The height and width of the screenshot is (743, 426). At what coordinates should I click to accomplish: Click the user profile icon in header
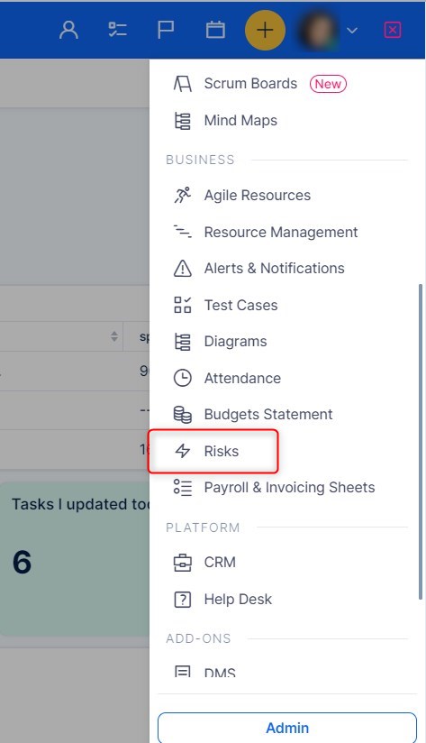[68, 31]
